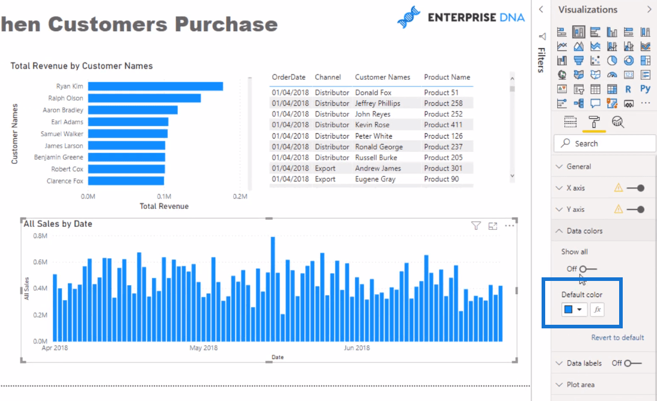
Task: Open more options ellipsis on the All Sales chart
Action: click(x=509, y=226)
